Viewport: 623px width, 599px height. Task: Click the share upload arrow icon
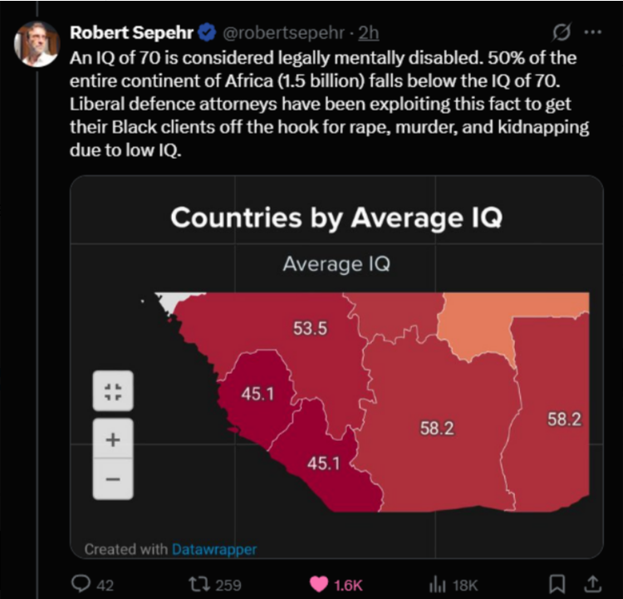tap(592, 584)
